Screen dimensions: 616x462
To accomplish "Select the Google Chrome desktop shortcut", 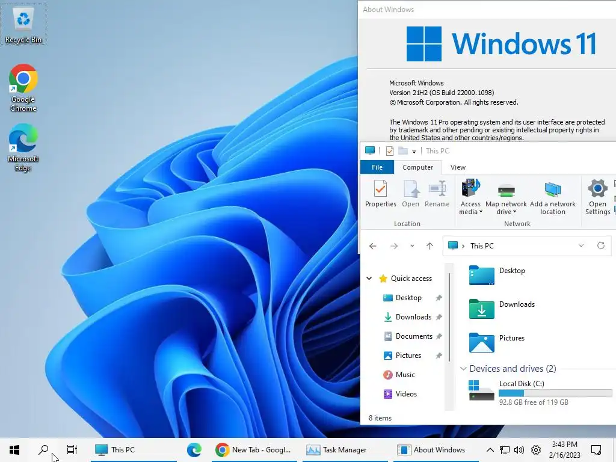I will [23, 88].
